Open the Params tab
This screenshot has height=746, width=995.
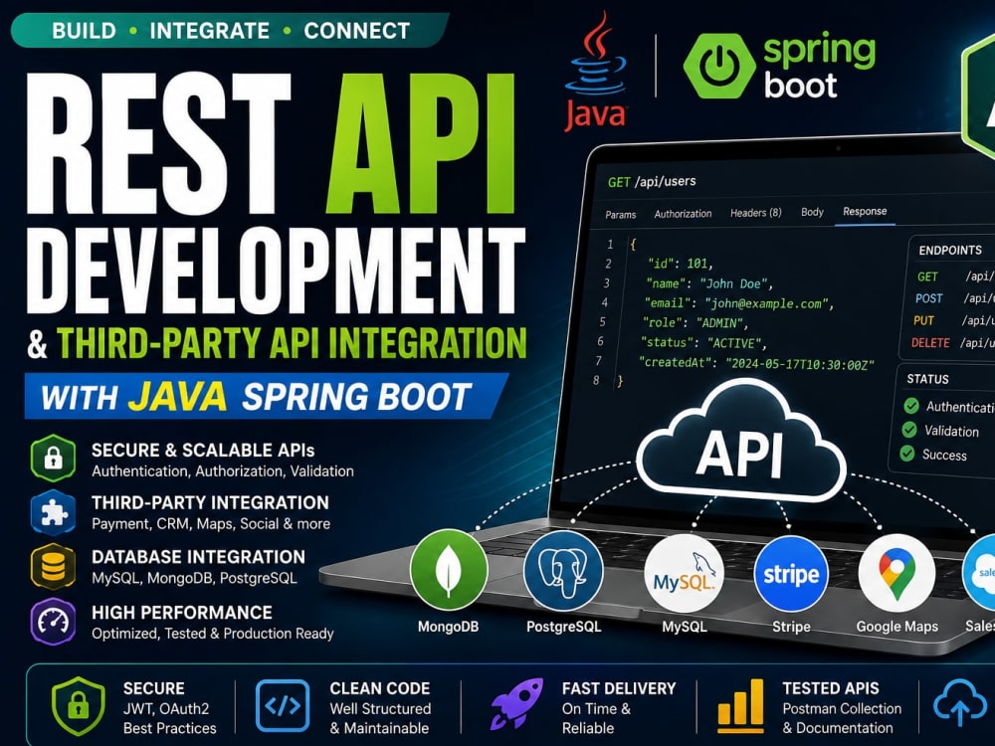[621, 215]
